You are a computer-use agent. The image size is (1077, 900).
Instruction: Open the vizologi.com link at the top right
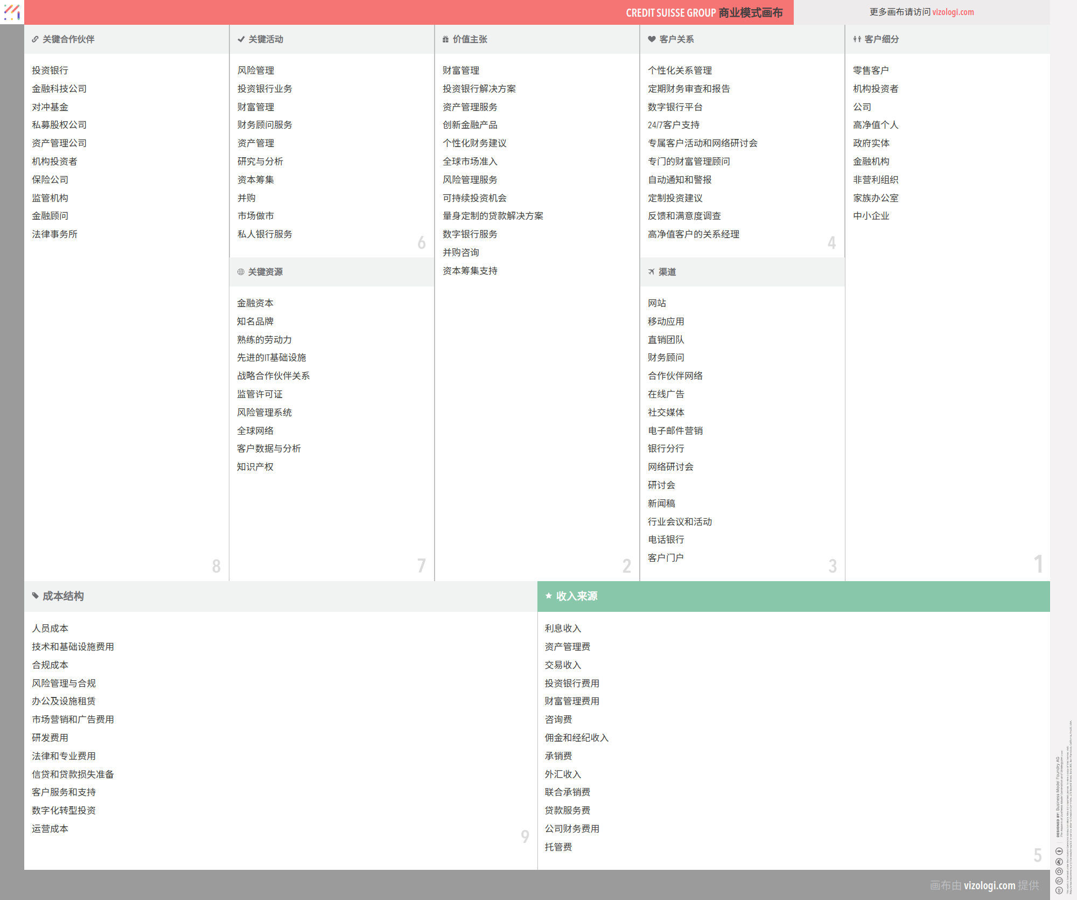[x=953, y=12]
